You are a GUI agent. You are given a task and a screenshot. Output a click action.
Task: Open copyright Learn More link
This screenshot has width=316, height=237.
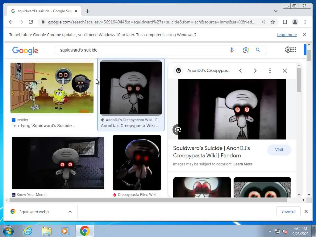pos(243,164)
